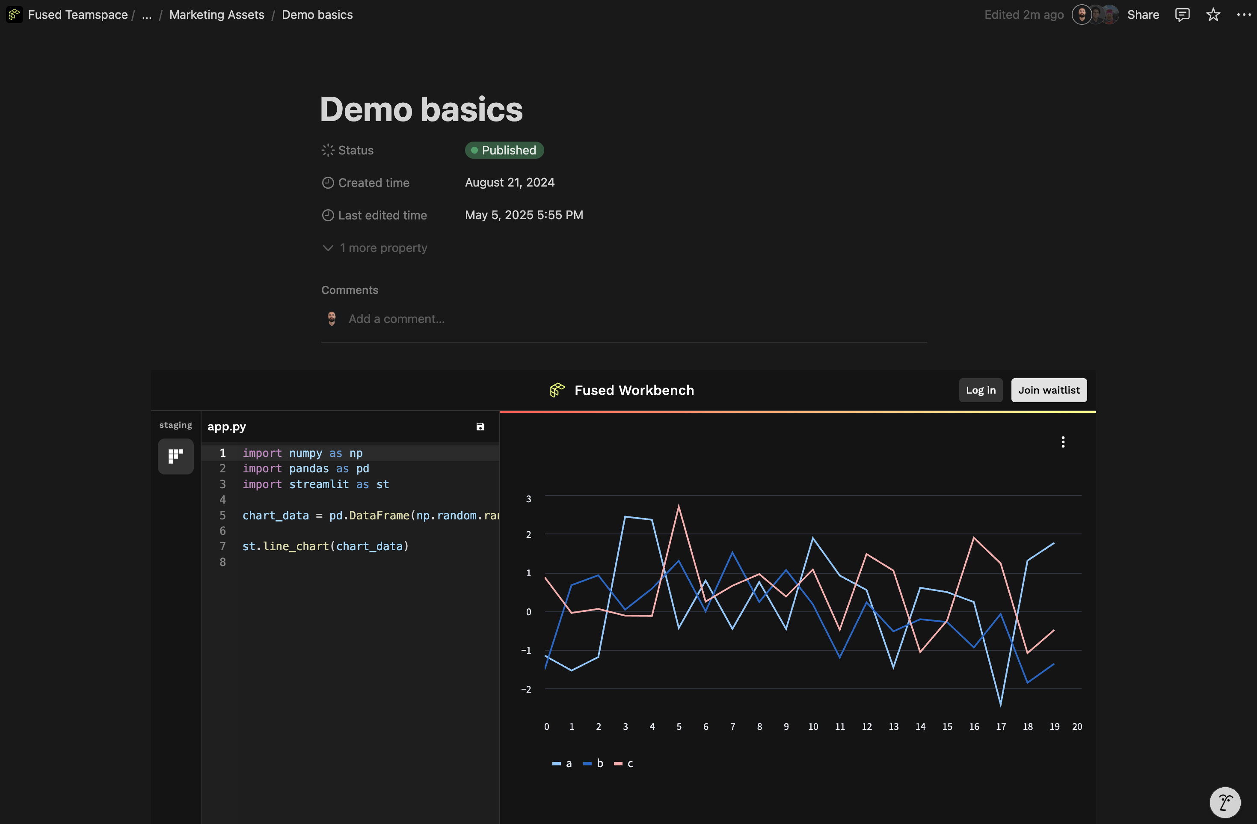Click the Comments section heading

tap(350, 290)
